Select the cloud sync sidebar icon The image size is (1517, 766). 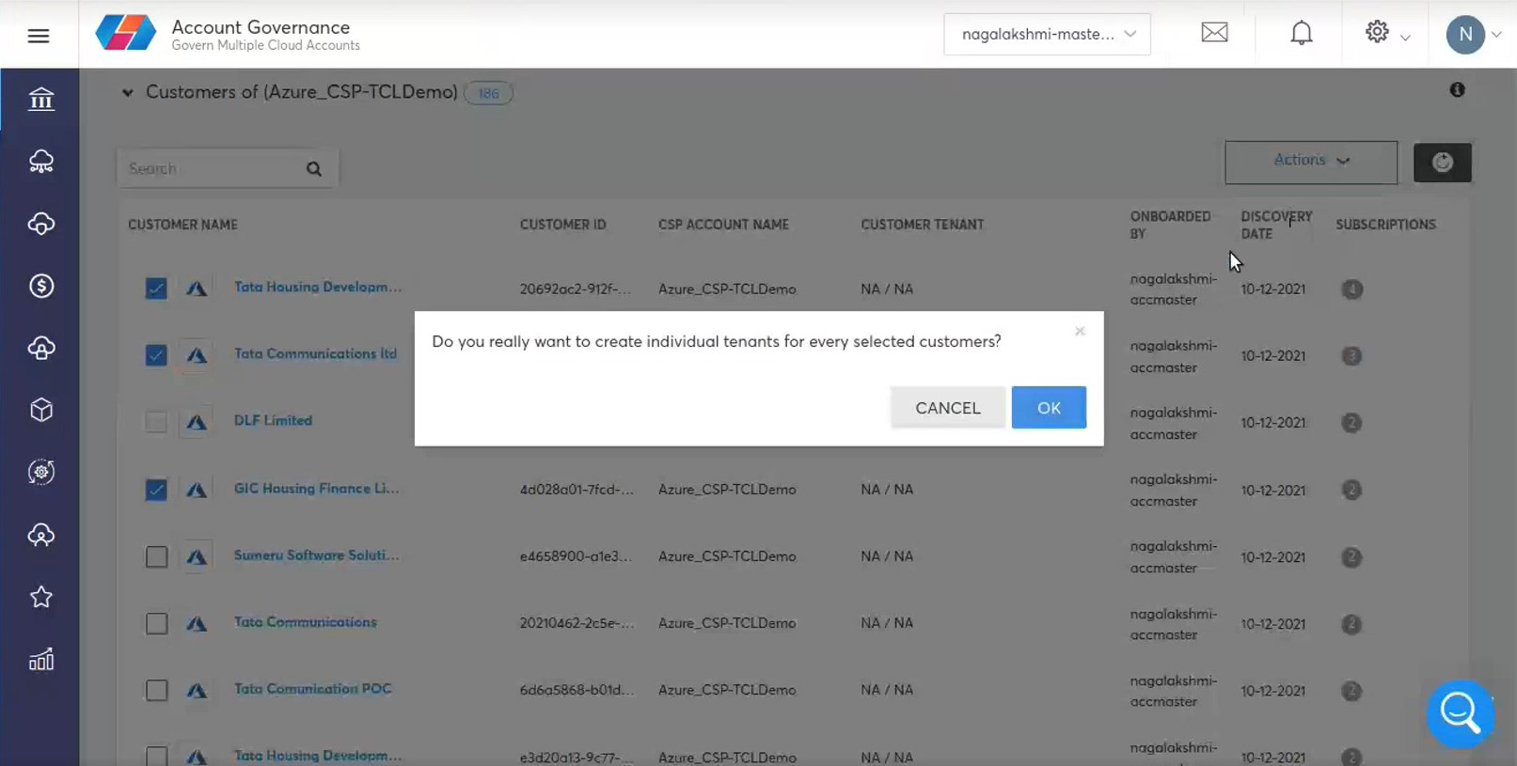click(40, 224)
